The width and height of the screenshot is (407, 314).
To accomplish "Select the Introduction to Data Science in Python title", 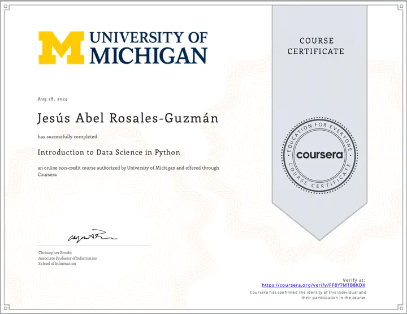I will pyautogui.click(x=109, y=152).
